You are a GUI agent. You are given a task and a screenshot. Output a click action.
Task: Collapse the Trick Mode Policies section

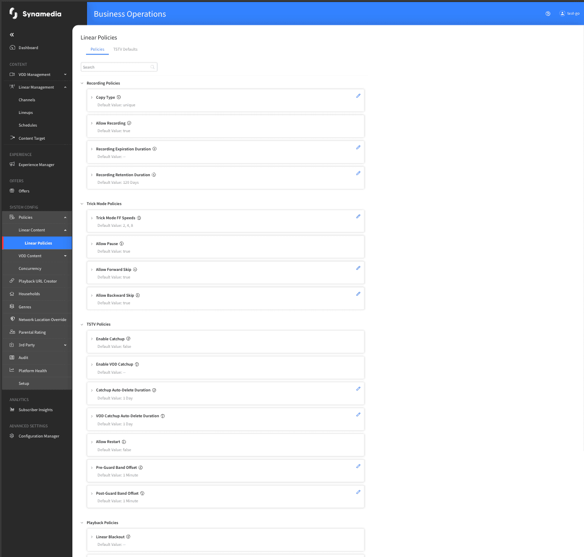coord(82,204)
